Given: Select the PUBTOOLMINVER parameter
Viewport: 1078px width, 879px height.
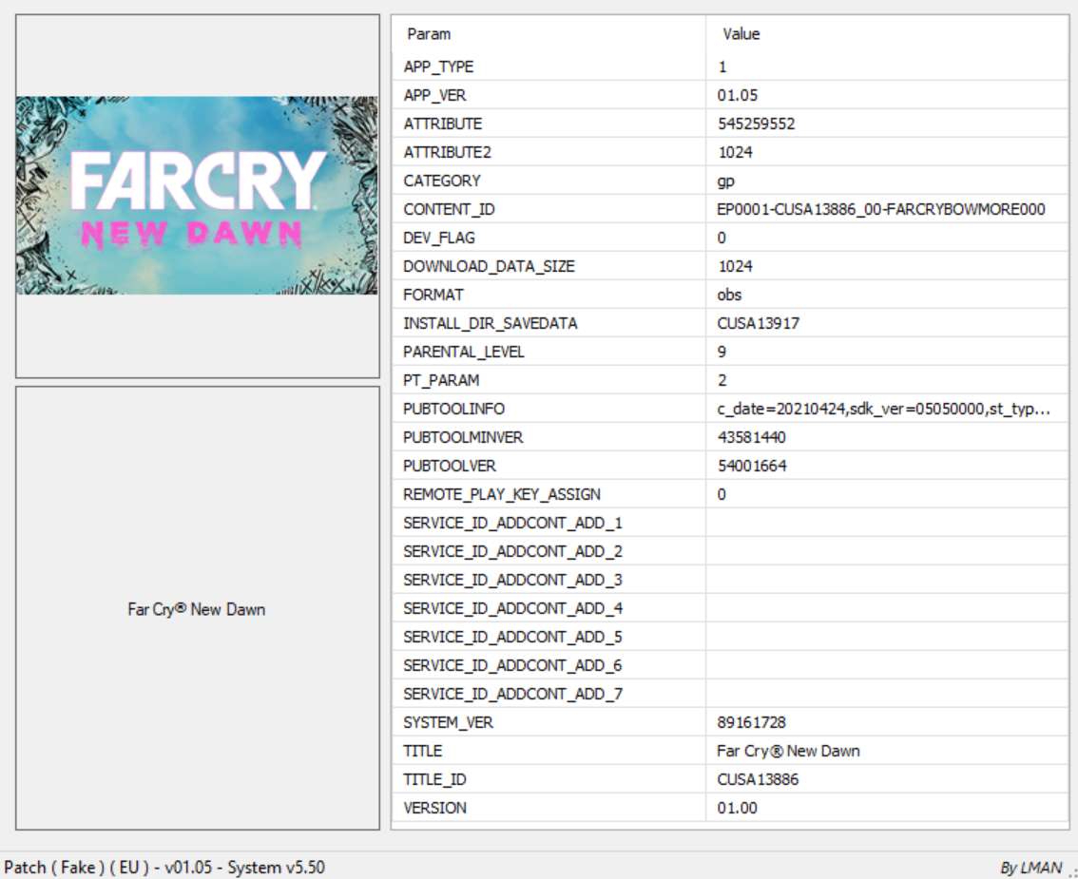Looking at the screenshot, I should tap(463, 437).
